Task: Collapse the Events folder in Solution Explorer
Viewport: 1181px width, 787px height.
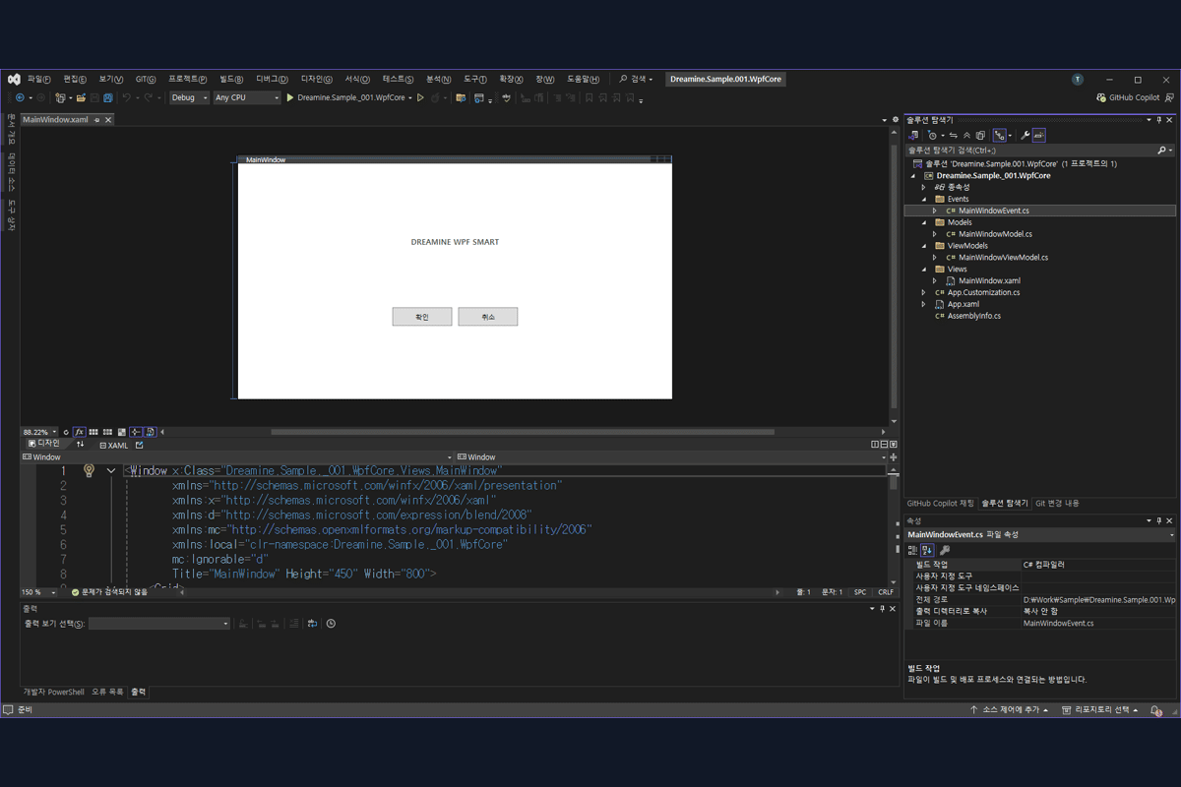Action: click(924, 199)
